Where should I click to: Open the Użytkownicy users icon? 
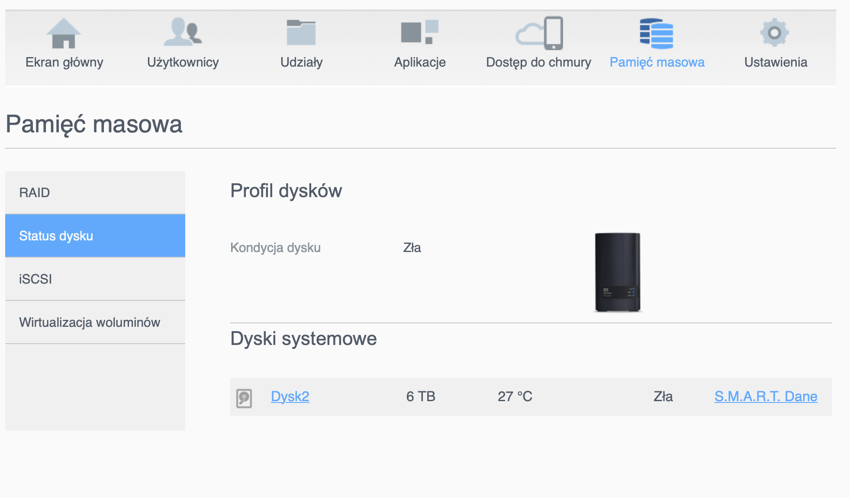(183, 32)
